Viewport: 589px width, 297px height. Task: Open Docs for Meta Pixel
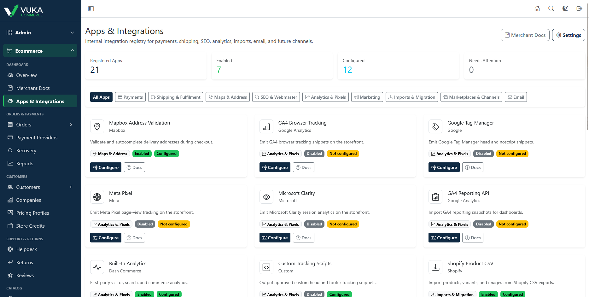tap(134, 238)
